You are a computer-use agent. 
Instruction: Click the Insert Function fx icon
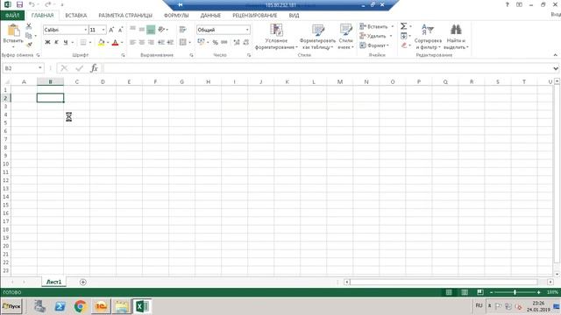click(94, 68)
